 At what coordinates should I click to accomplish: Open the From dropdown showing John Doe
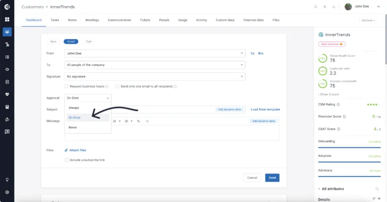[155, 53]
